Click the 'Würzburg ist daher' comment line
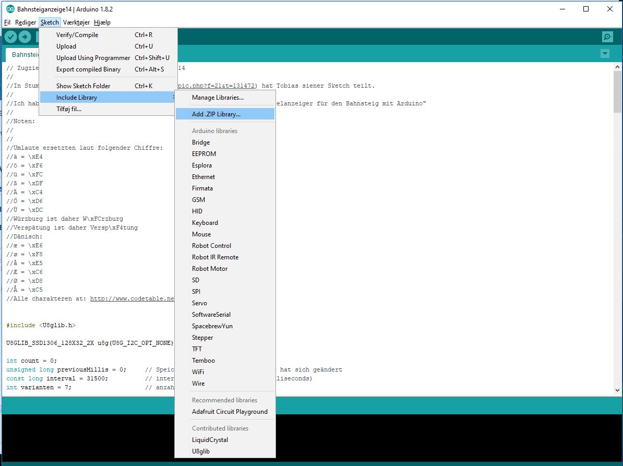This screenshot has height=466, width=623. (x=65, y=219)
